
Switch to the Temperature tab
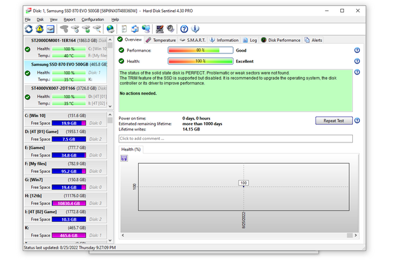coord(160,40)
